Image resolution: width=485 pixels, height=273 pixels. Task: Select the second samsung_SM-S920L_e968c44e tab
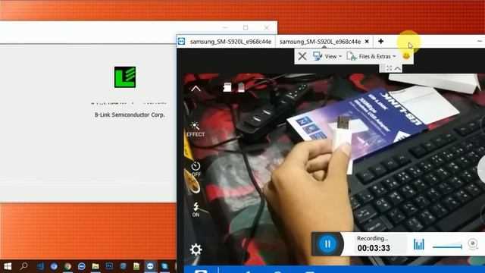tap(320, 42)
